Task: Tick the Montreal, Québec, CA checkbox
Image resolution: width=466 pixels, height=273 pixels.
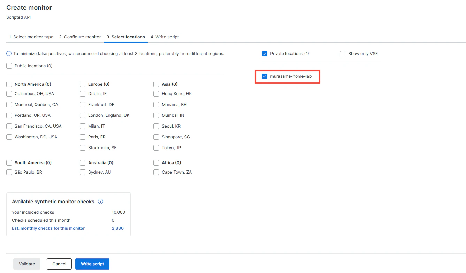Action: [x=9, y=105]
